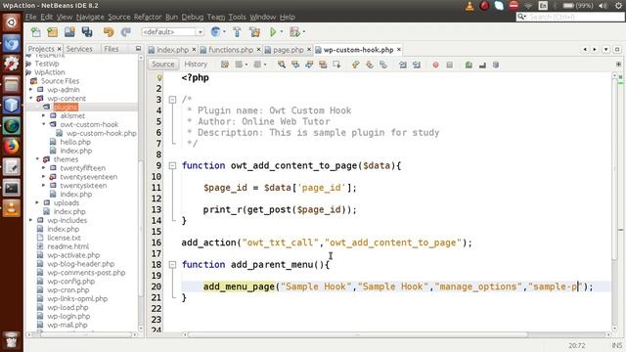Screen dimensions: 626x352
Task: Select wp-custom-hook.php in project tree
Action: point(101,133)
